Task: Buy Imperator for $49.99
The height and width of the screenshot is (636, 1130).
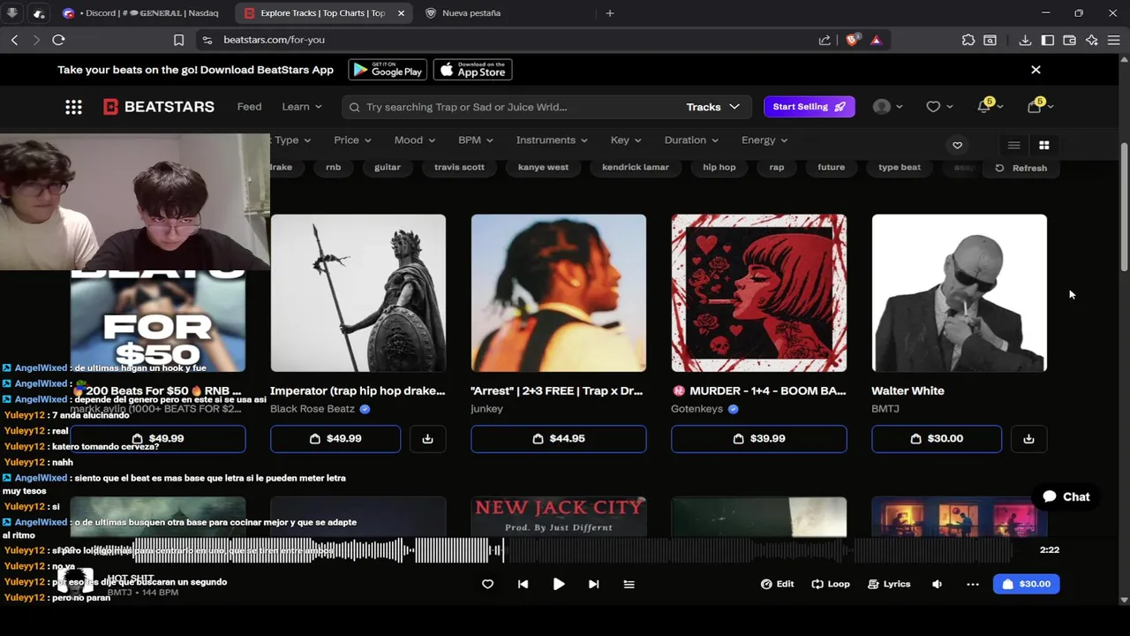Action: [335, 439]
